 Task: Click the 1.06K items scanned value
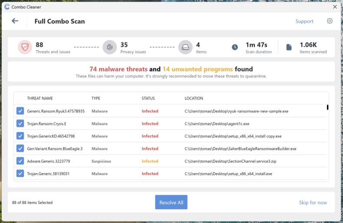(308, 45)
